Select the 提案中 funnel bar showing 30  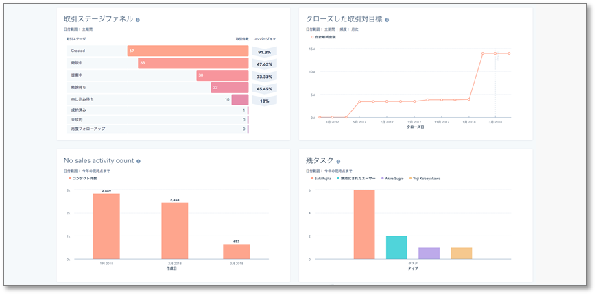[222, 75]
